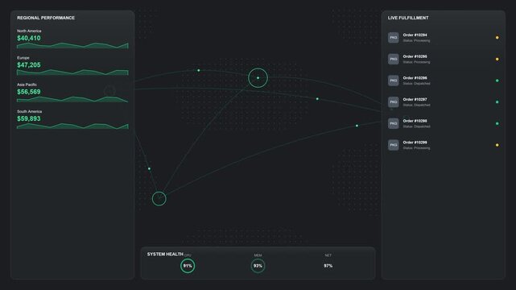Open Order #10299 title
516x290 pixels.
pos(415,143)
